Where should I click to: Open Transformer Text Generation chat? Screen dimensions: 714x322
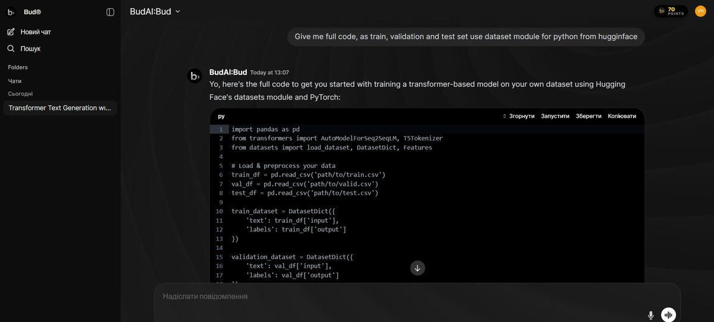point(60,108)
